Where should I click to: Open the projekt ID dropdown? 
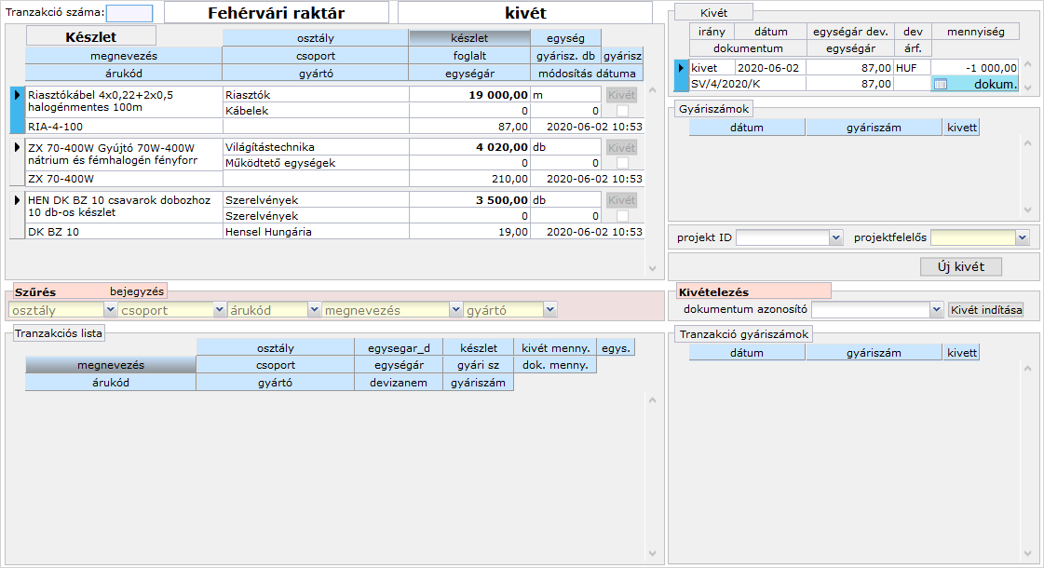[x=835, y=238]
